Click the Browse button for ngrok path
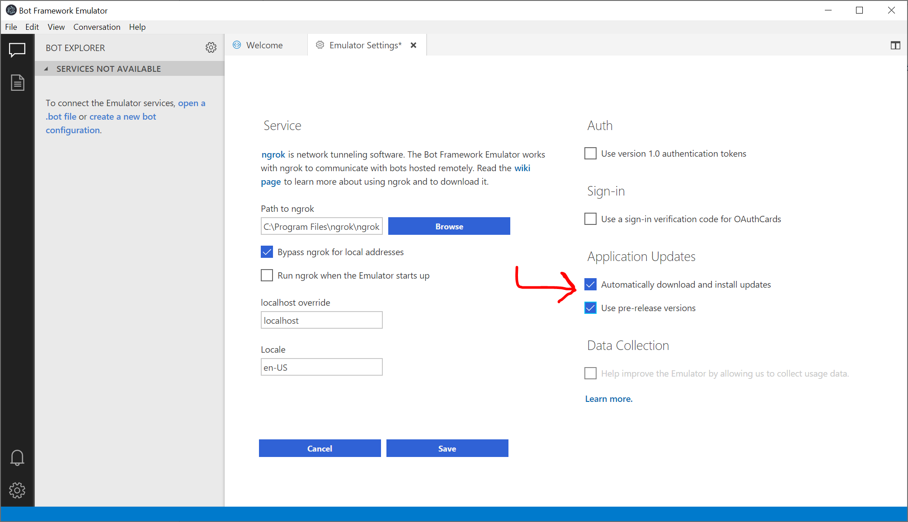Viewport: 908px width, 522px height. (x=449, y=226)
